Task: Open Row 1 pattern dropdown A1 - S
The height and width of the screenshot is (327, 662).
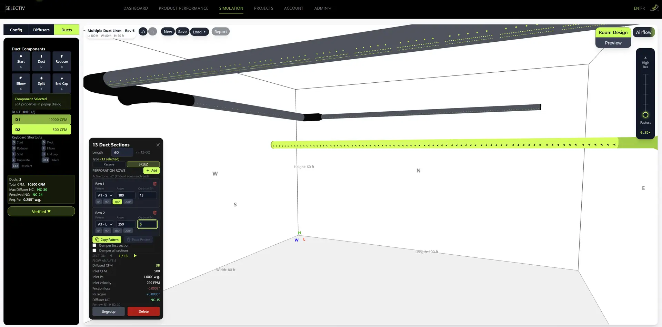Action: pyautogui.click(x=104, y=195)
